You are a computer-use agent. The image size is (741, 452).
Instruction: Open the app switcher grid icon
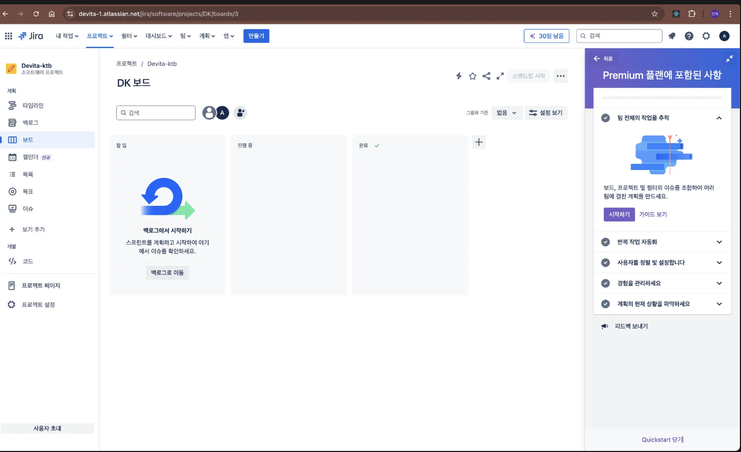(9, 36)
